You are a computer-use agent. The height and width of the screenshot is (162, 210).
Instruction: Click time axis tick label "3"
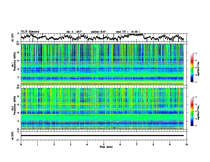click(71, 144)
